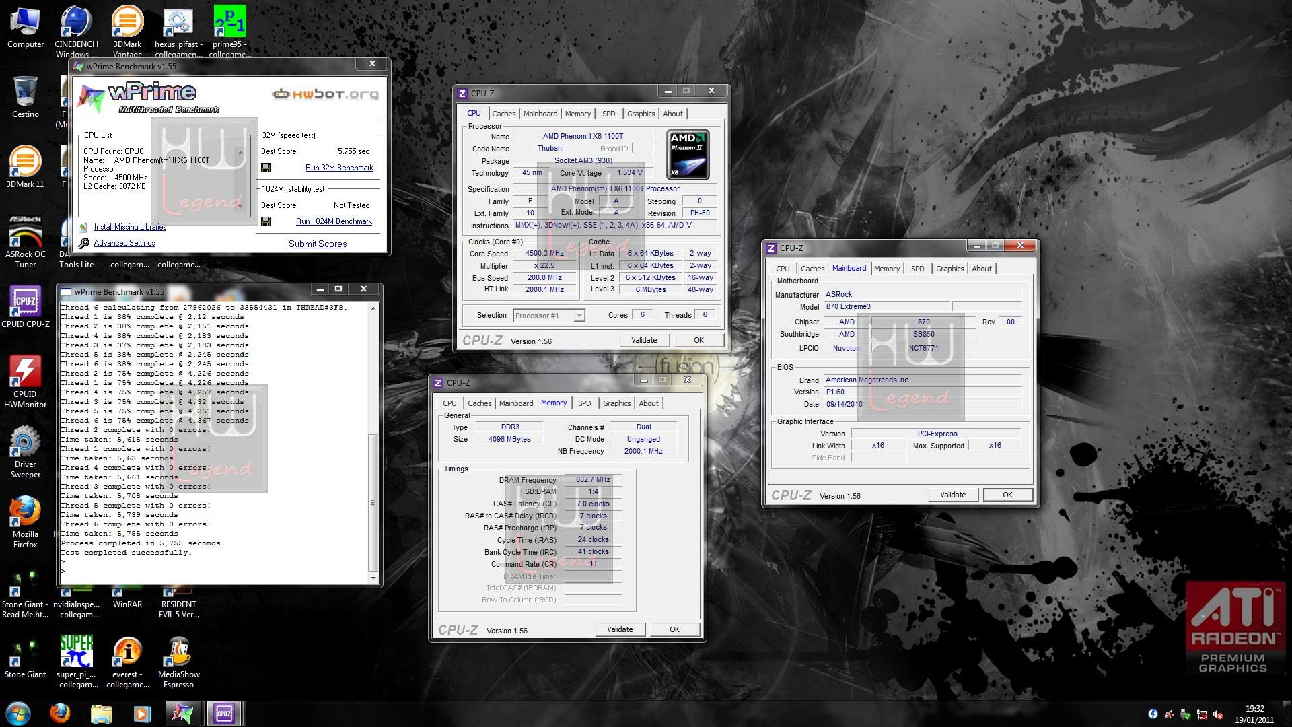
Task: Click save icon beside 32M Best Score
Action: pos(266,168)
